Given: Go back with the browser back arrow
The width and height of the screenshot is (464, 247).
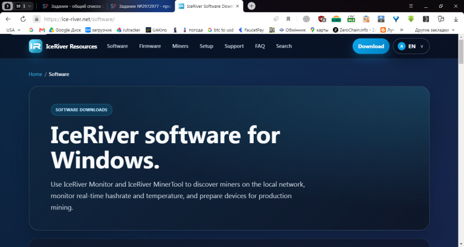Looking at the screenshot, I should click(8, 19).
